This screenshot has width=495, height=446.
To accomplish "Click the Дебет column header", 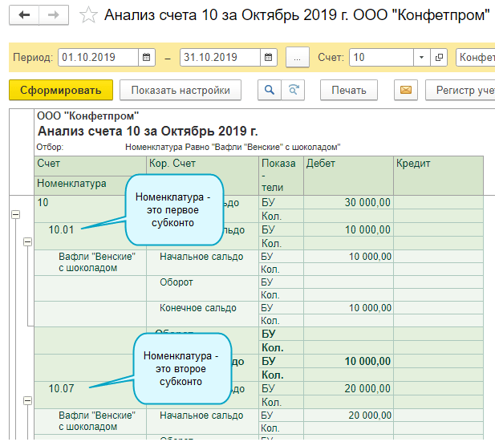I will pos(348,176).
